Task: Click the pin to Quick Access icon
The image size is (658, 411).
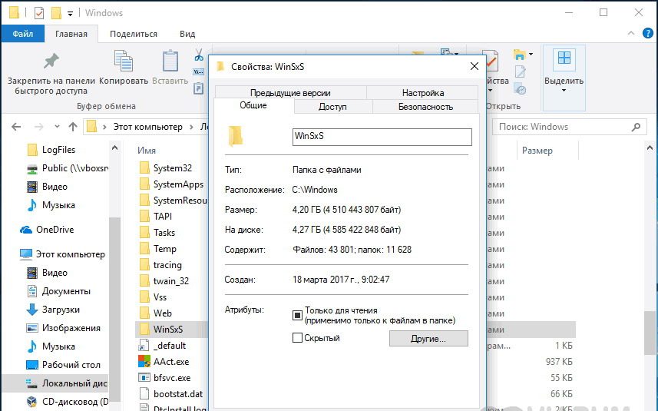Action: [51, 61]
